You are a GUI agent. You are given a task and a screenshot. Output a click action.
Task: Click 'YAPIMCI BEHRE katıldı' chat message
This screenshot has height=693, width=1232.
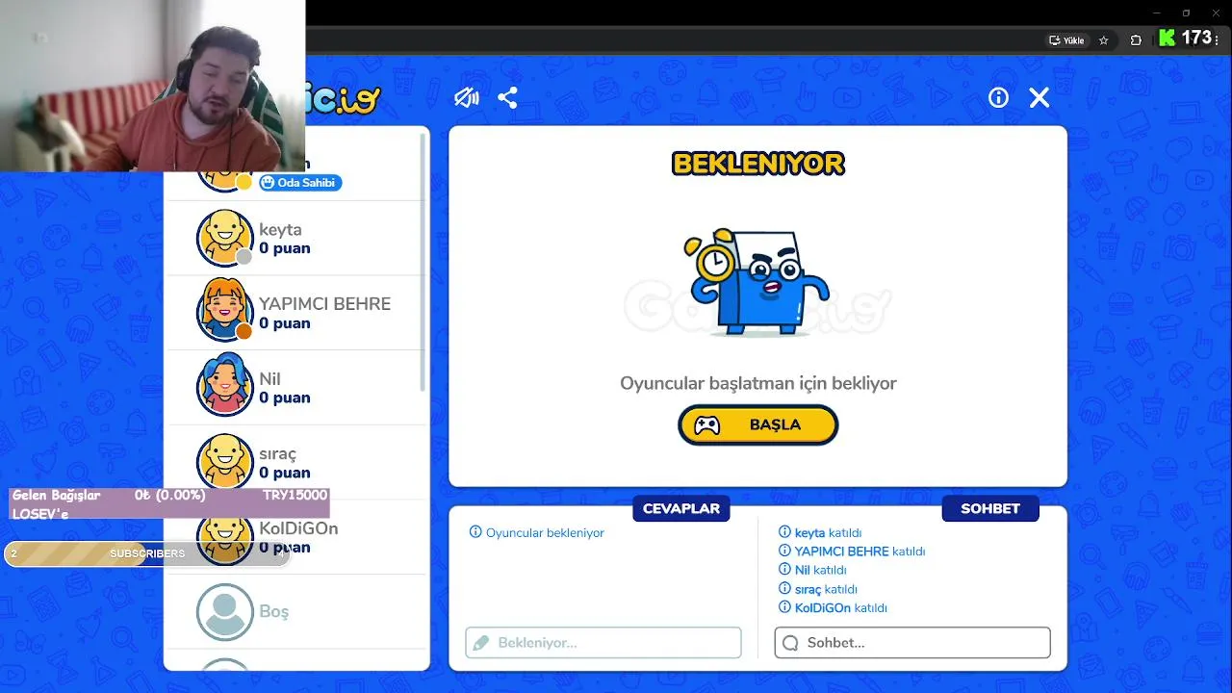[x=852, y=552]
